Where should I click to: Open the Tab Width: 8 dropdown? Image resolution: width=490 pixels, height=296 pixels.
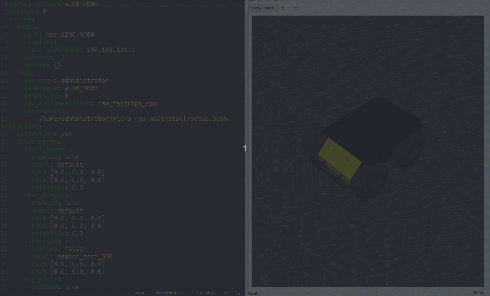pos(167,293)
